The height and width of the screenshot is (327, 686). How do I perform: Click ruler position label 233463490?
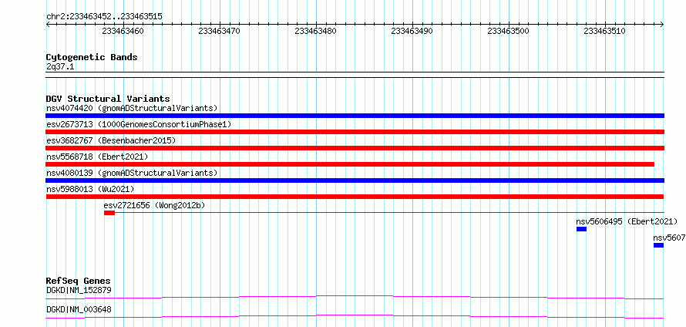412,31
